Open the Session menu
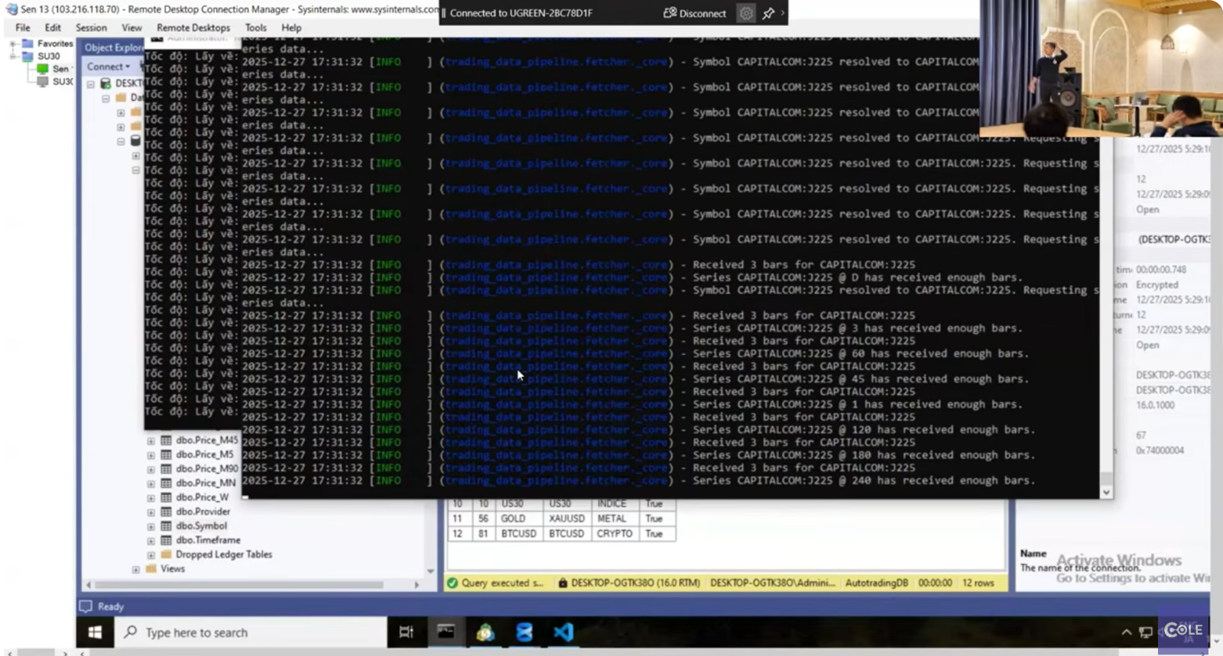The height and width of the screenshot is (656, 1223). click(x=91, y=27)
